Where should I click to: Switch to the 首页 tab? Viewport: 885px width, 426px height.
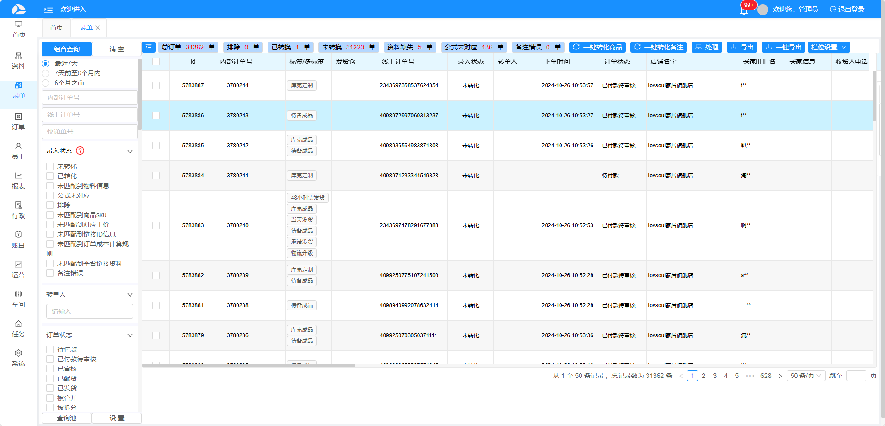(56, 28)
